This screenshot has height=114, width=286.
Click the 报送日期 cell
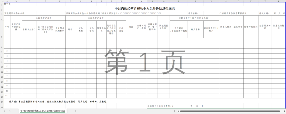point(272,13)
